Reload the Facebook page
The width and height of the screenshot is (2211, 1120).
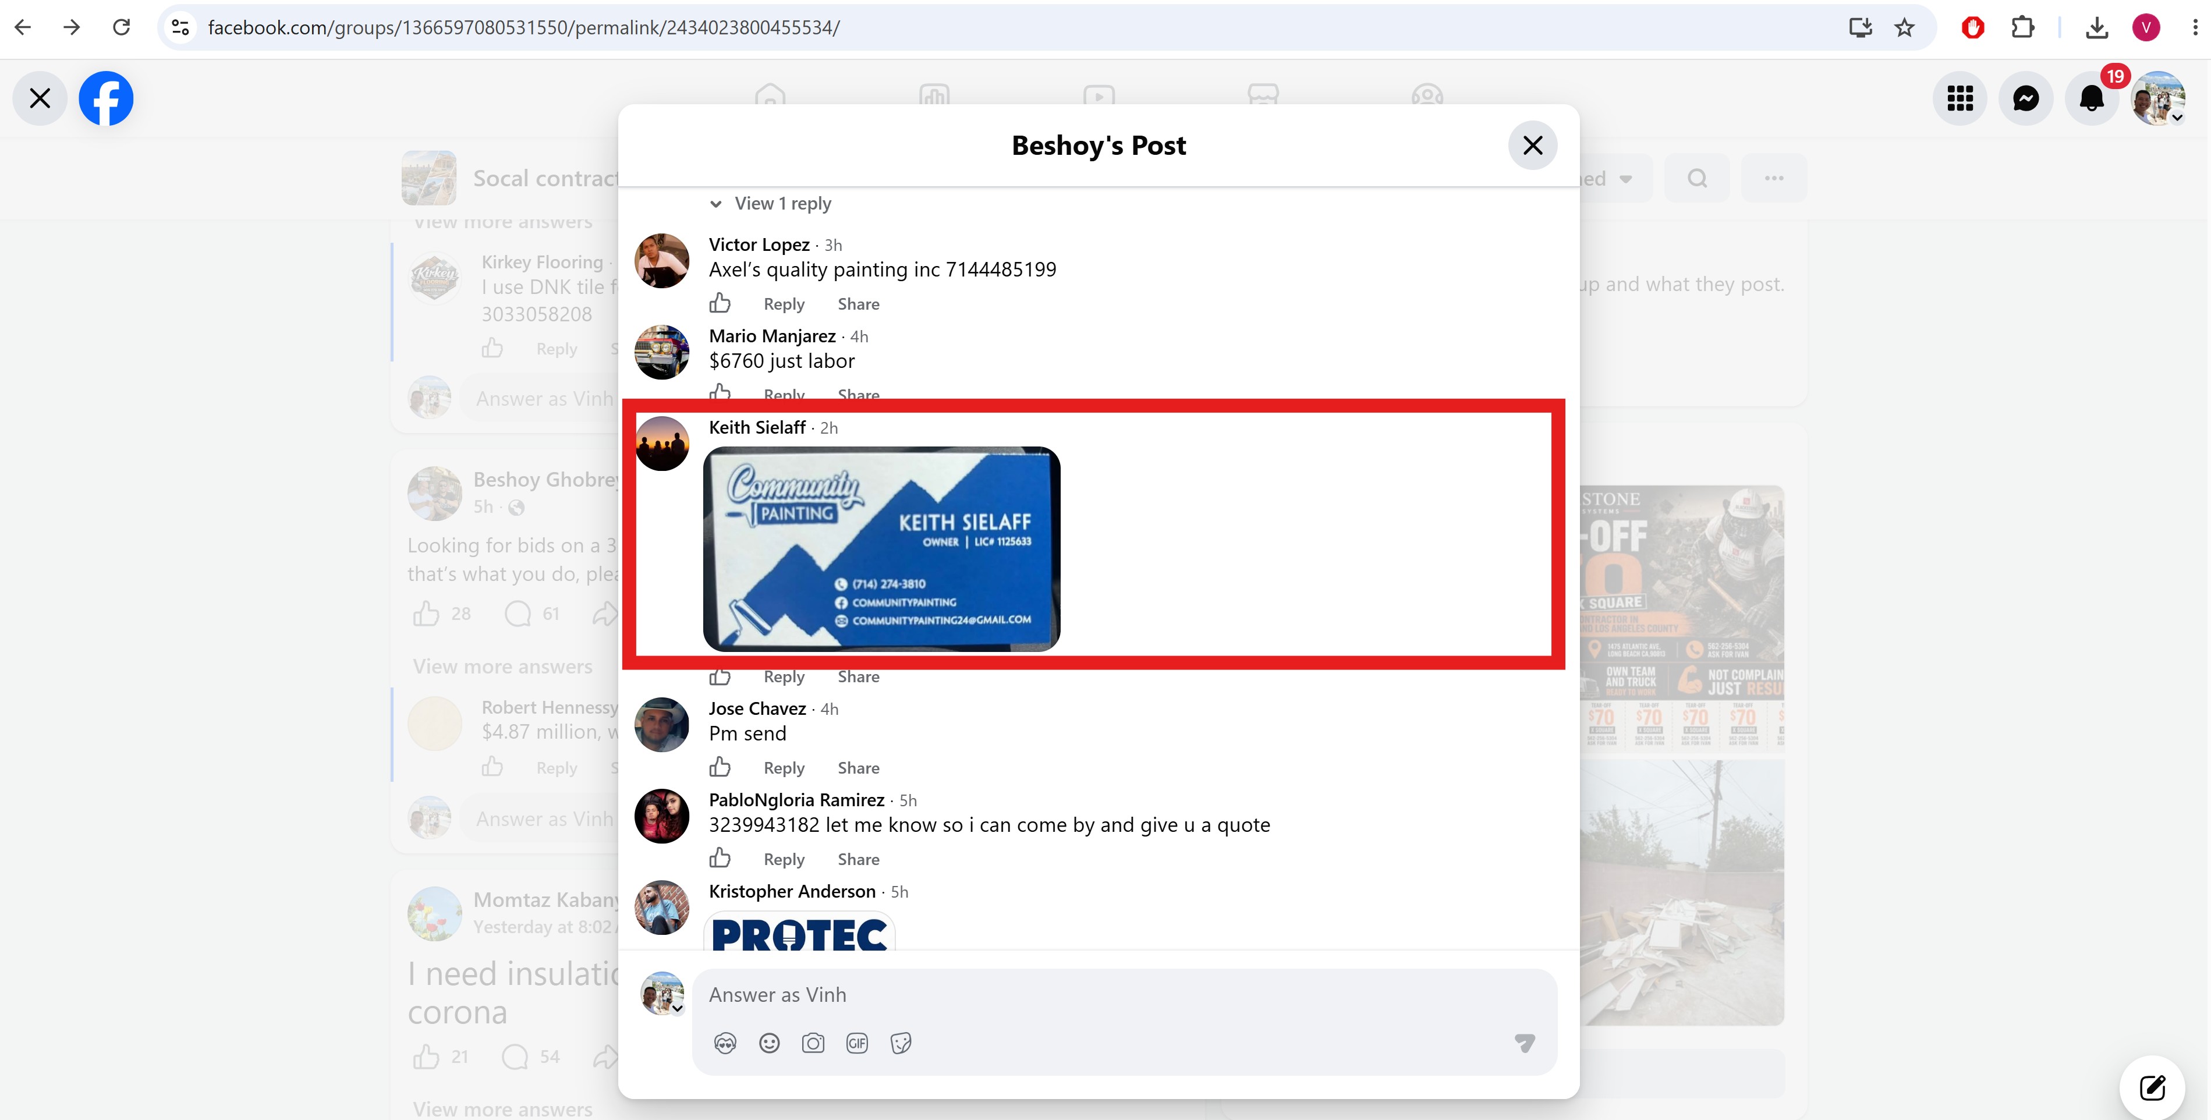(x=121, y=27)
